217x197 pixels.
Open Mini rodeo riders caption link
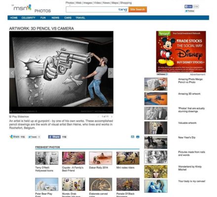tap(125, 167)
